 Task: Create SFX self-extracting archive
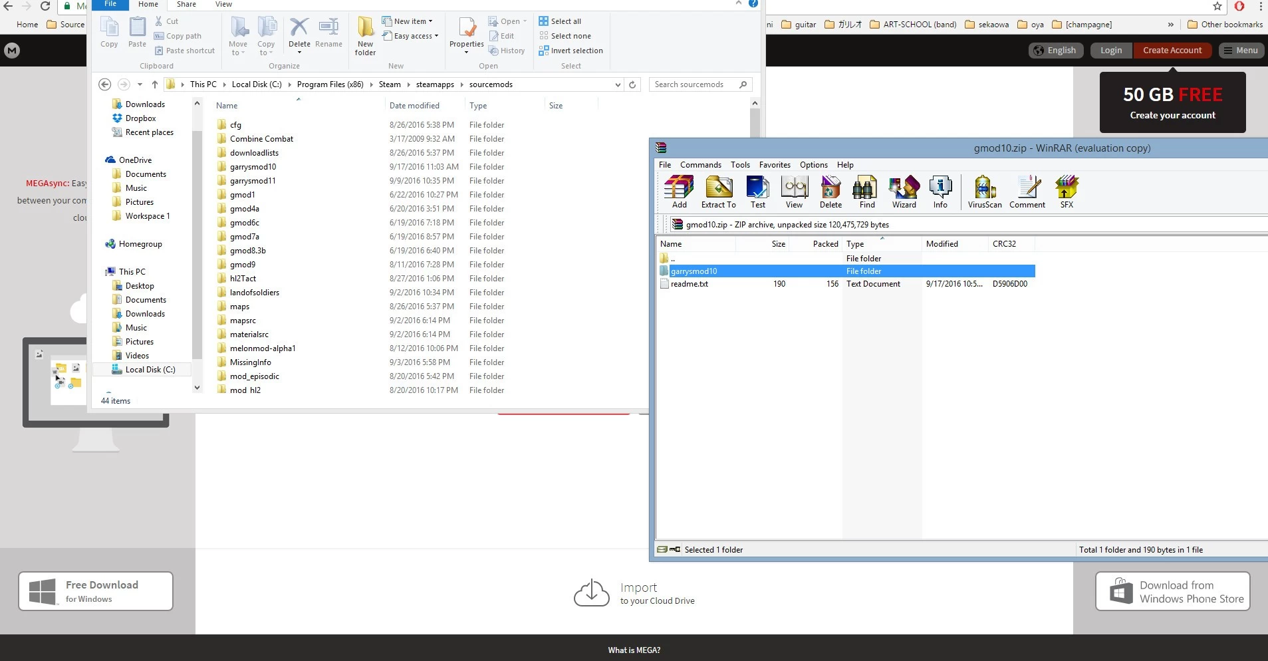point(1067,192)
